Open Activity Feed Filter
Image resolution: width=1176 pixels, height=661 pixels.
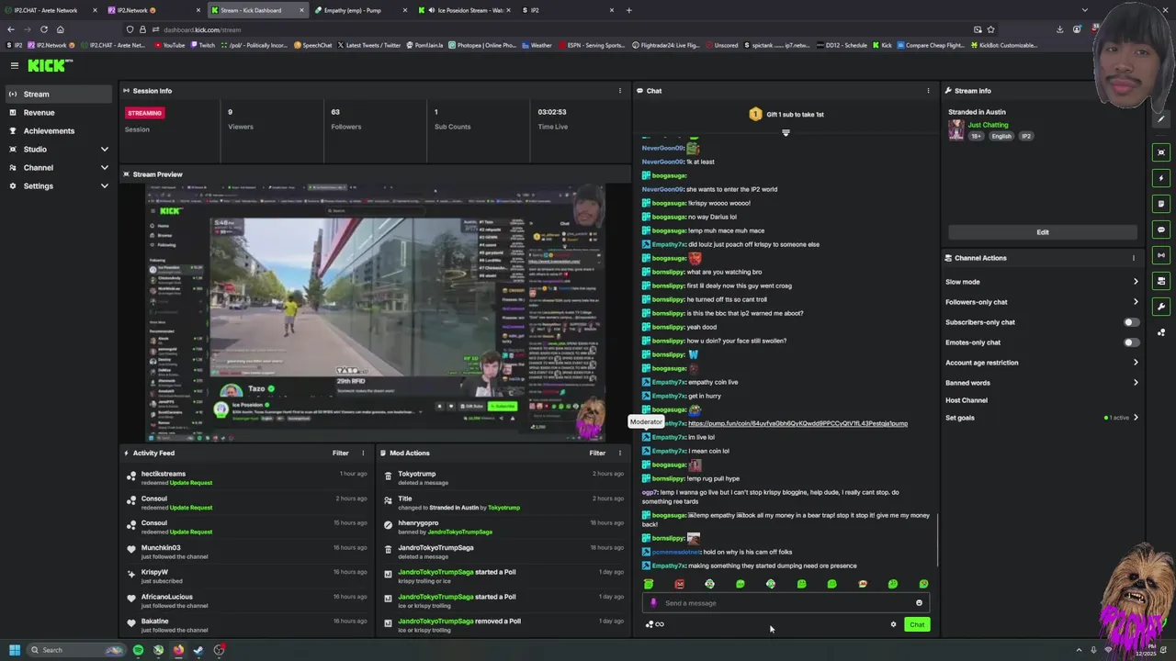click(340, 453)
